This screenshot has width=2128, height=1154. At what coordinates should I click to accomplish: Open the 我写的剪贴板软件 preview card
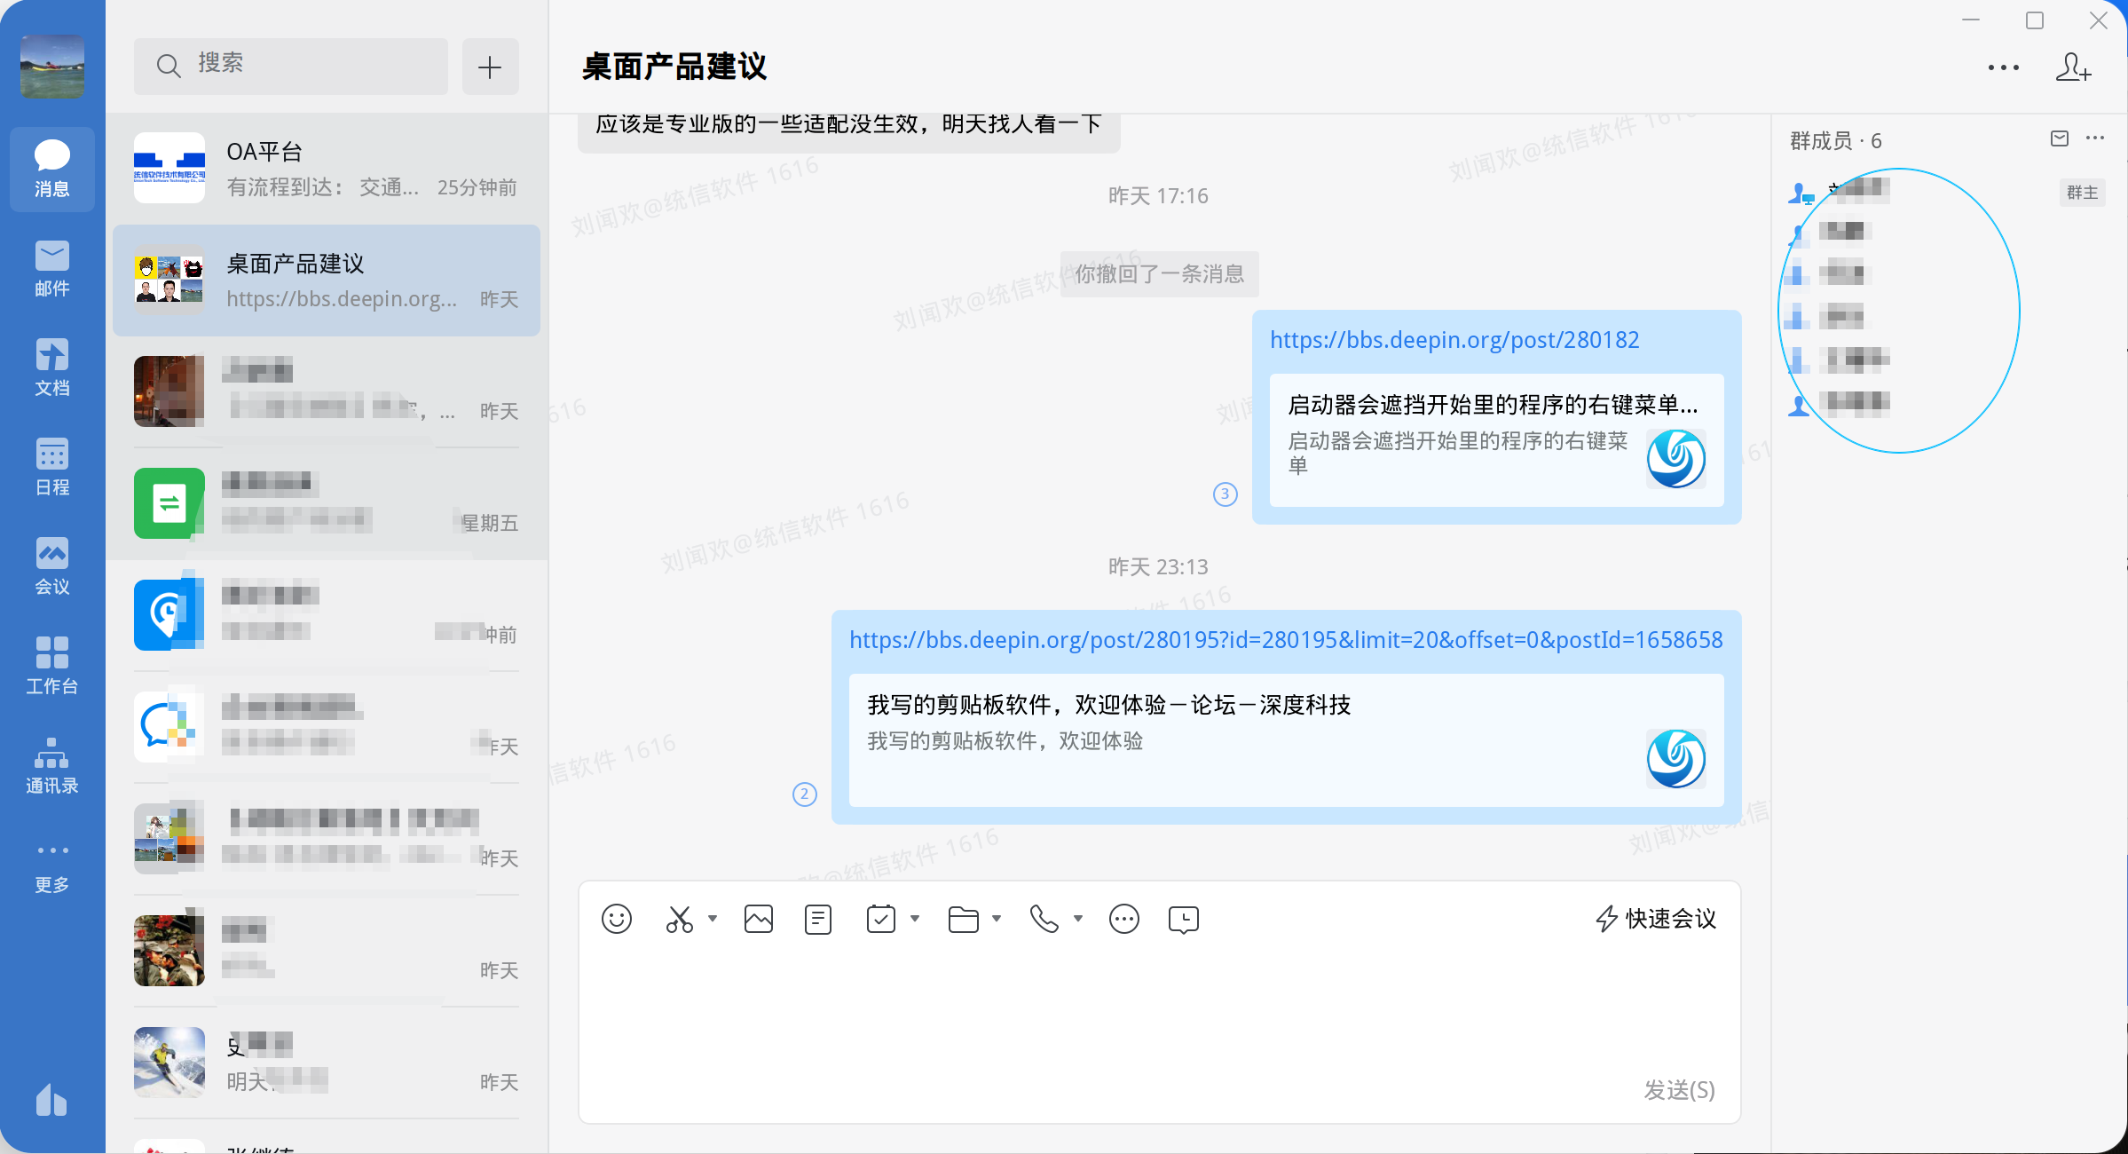coord(1286,740)
